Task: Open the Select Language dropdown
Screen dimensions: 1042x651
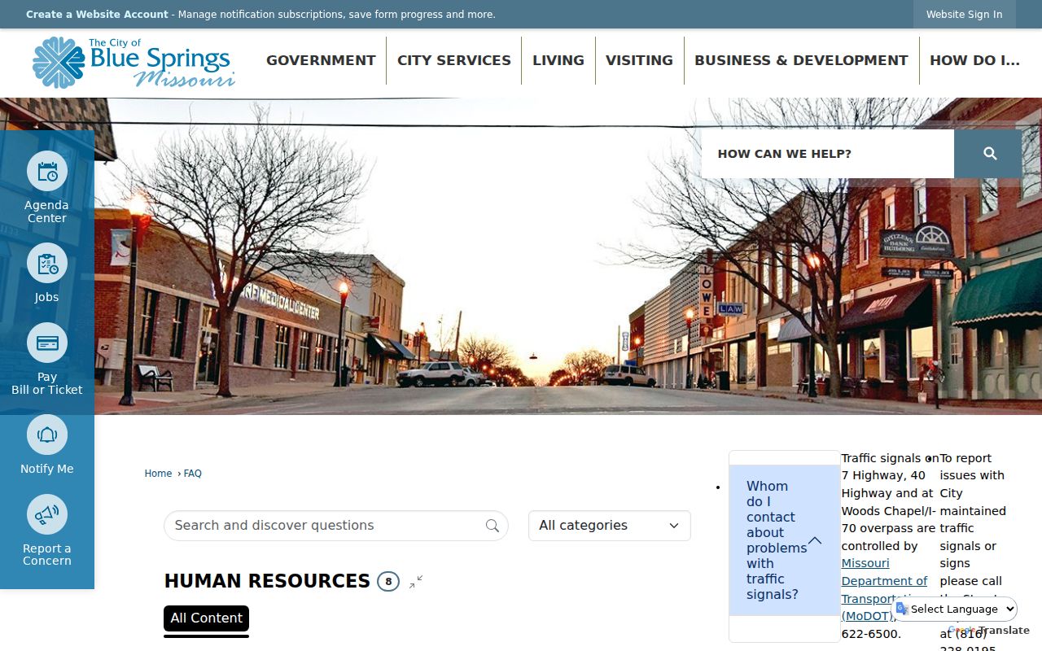Action: tap(956, 609)
